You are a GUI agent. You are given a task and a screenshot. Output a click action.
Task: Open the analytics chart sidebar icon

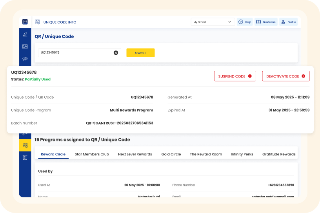tap(25, 34)
